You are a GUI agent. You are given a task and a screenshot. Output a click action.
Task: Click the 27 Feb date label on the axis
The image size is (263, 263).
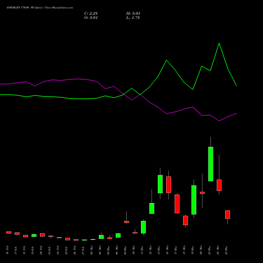tap(83, 250)
